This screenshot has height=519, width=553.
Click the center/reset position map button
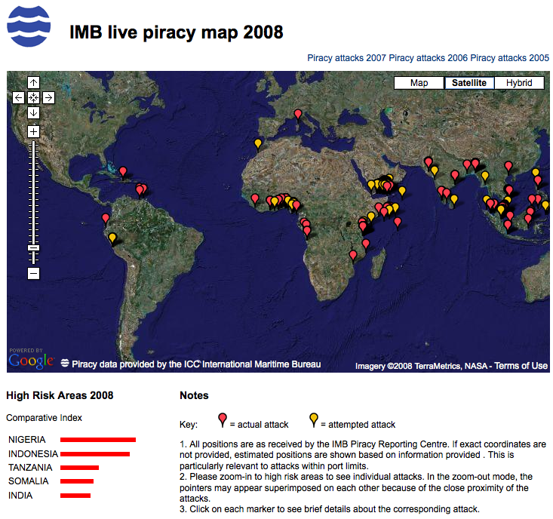tap(33, 97)
